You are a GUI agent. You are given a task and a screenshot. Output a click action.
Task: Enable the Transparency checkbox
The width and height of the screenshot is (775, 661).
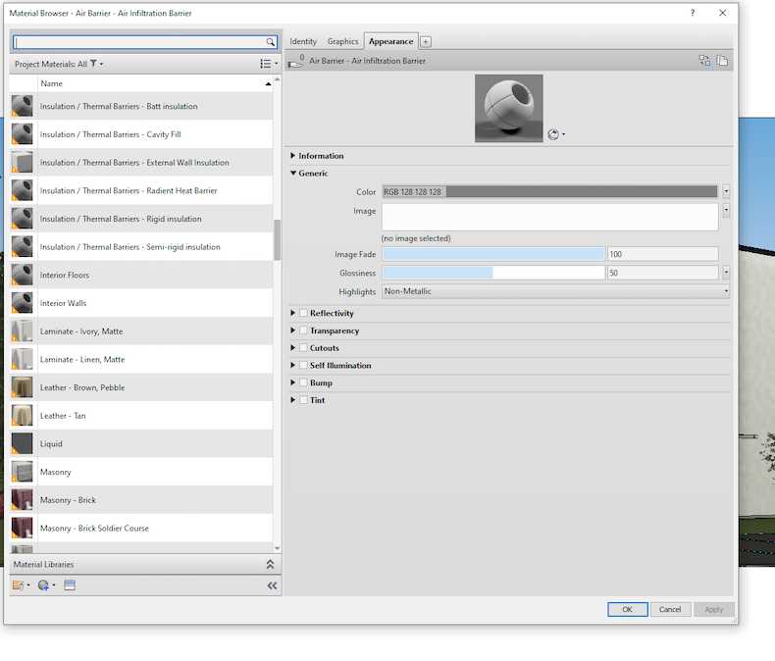[303, 330]
